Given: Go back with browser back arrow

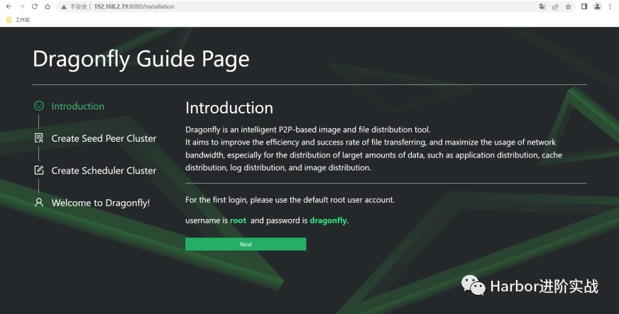Looking at the screenshot, I should pos(9,6).
